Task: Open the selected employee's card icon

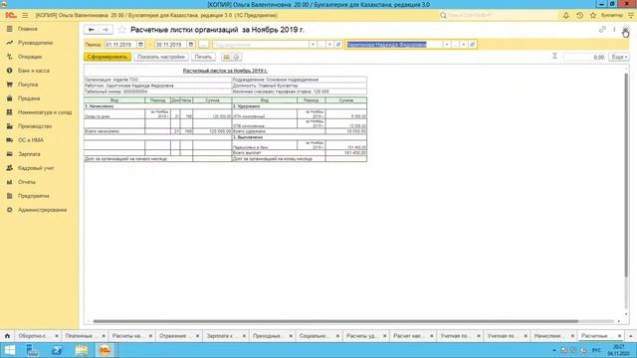Action: pos(472,44)
